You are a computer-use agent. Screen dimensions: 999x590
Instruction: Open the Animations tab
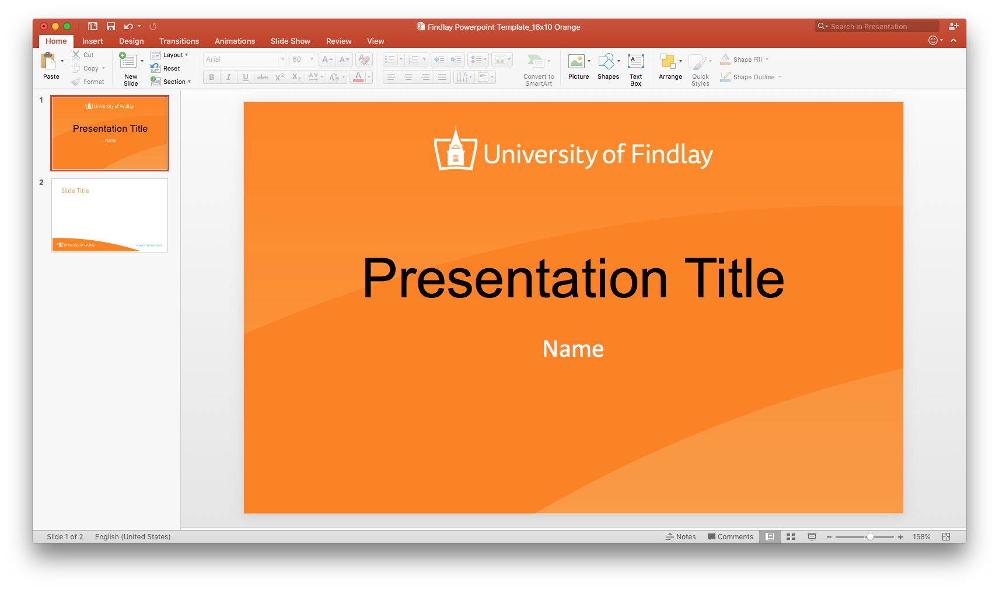[x=235, y=41]
